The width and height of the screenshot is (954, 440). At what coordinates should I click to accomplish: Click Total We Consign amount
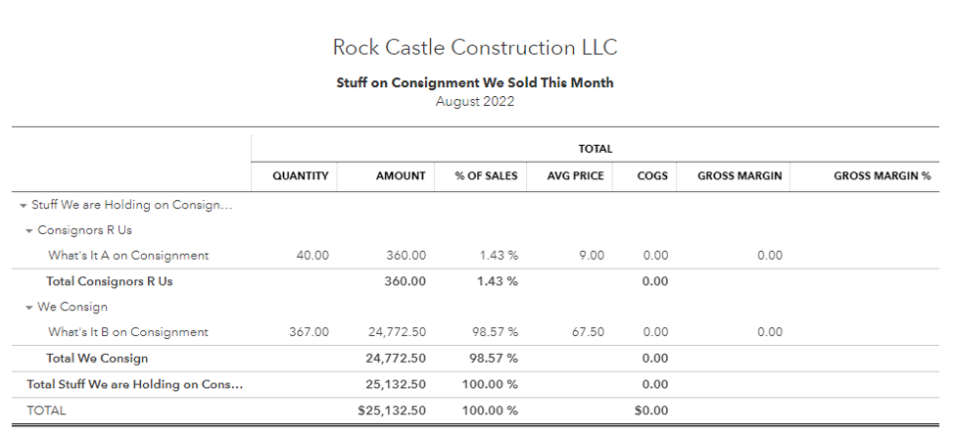point(393,359)
